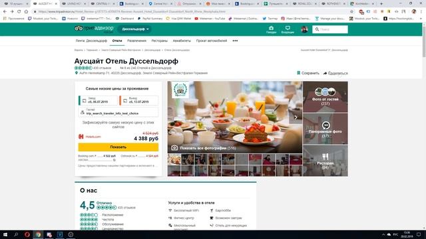Open Opera from the taskbar
The image size is (426, 239).
[27, 234]
